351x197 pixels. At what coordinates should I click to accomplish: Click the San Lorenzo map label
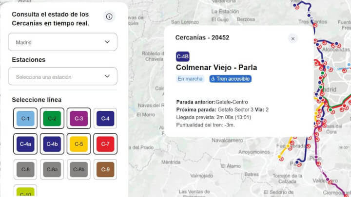click(185, 22)
